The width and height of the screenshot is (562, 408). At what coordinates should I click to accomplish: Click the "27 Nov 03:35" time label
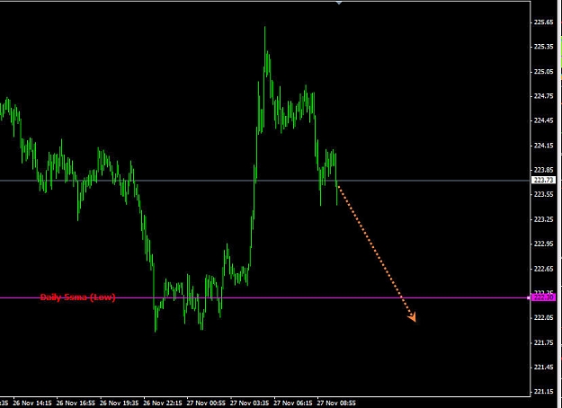249,403
